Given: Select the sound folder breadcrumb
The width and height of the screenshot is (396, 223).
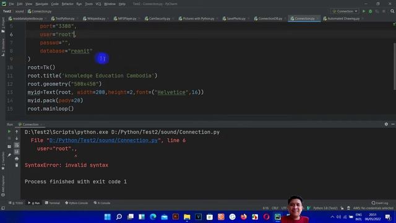Looking at the screenshot, I should tap(19, 11).
